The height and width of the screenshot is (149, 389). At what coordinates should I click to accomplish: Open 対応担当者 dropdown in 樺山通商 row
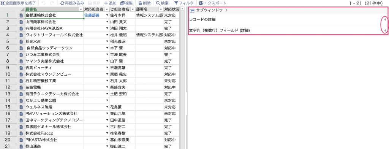pyautogui.click(x=107, y=146)
